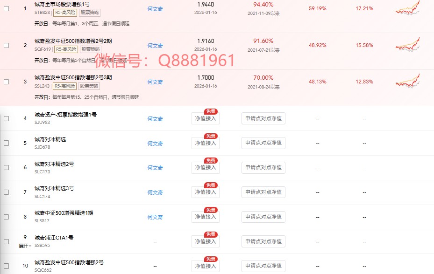Open fund page 诚奇对冲精选2号
This screenshot has height=274, width=434.
(x=54, y=164)
